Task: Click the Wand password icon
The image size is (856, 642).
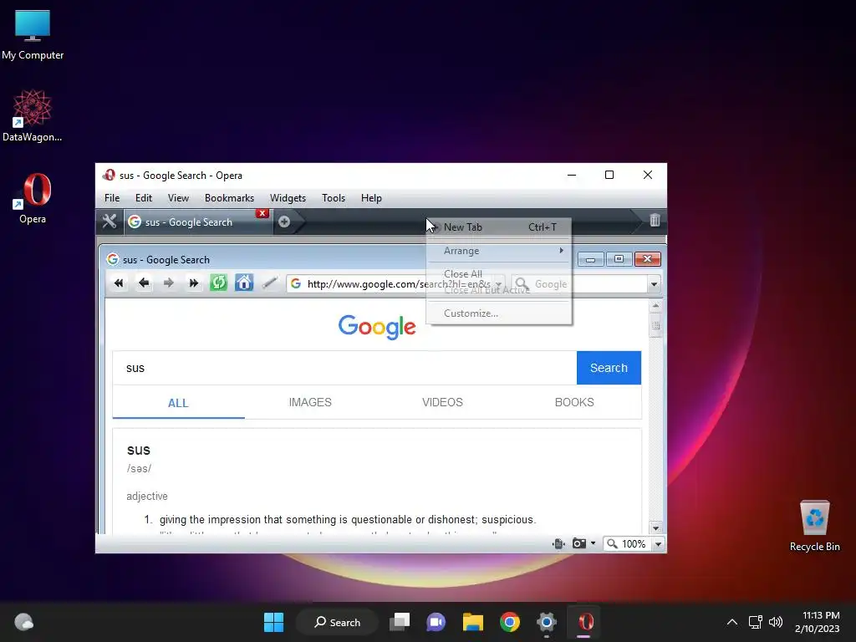Action: pyautogui.click(x=270, y=283)
